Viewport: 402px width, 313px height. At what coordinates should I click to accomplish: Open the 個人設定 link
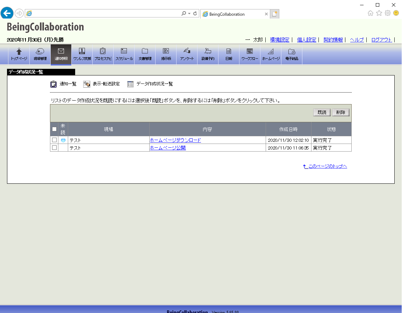click(x=307, y=40)
